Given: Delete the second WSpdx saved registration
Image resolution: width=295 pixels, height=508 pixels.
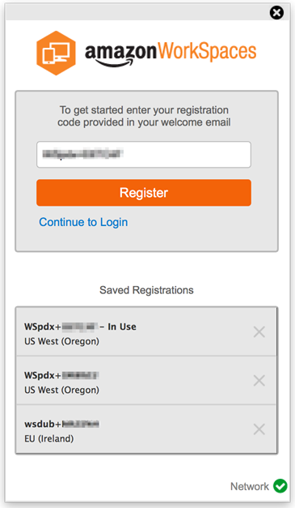Looking at the screenshot, I should [259, 380].
